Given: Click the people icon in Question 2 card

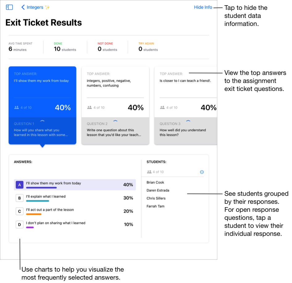Looking at the screenshot, I should [90, 108].
